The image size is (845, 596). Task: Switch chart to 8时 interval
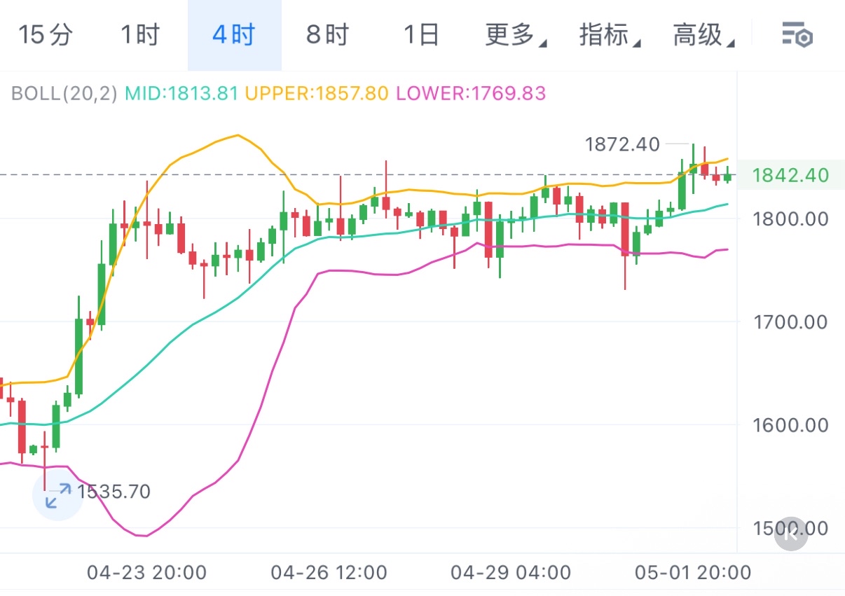pyautogui.click(x=327, y=35)
